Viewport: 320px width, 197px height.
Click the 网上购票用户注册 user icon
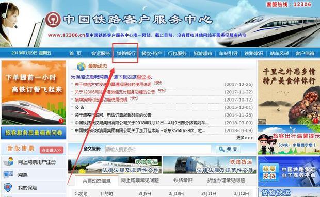[9, 162]
